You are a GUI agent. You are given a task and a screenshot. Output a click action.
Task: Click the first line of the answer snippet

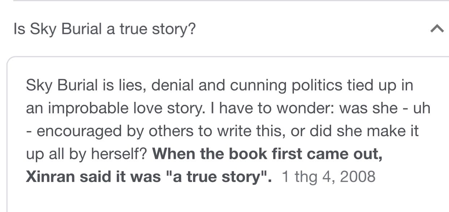tap(219, 85)
